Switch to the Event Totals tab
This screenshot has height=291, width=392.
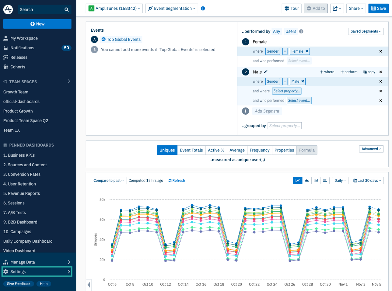point(191,150)
